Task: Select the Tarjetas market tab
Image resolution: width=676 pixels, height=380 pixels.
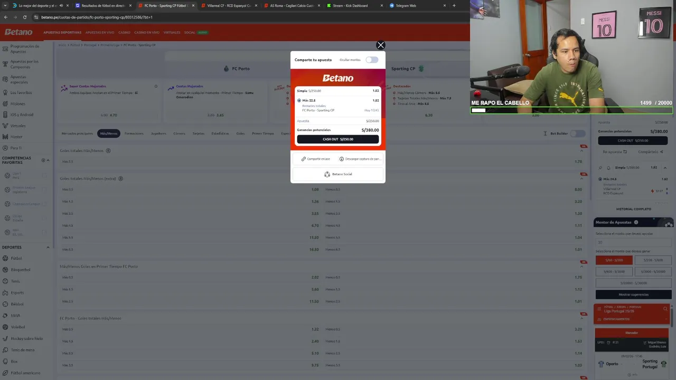Action: pyautogui.click(x=198, y=134)
